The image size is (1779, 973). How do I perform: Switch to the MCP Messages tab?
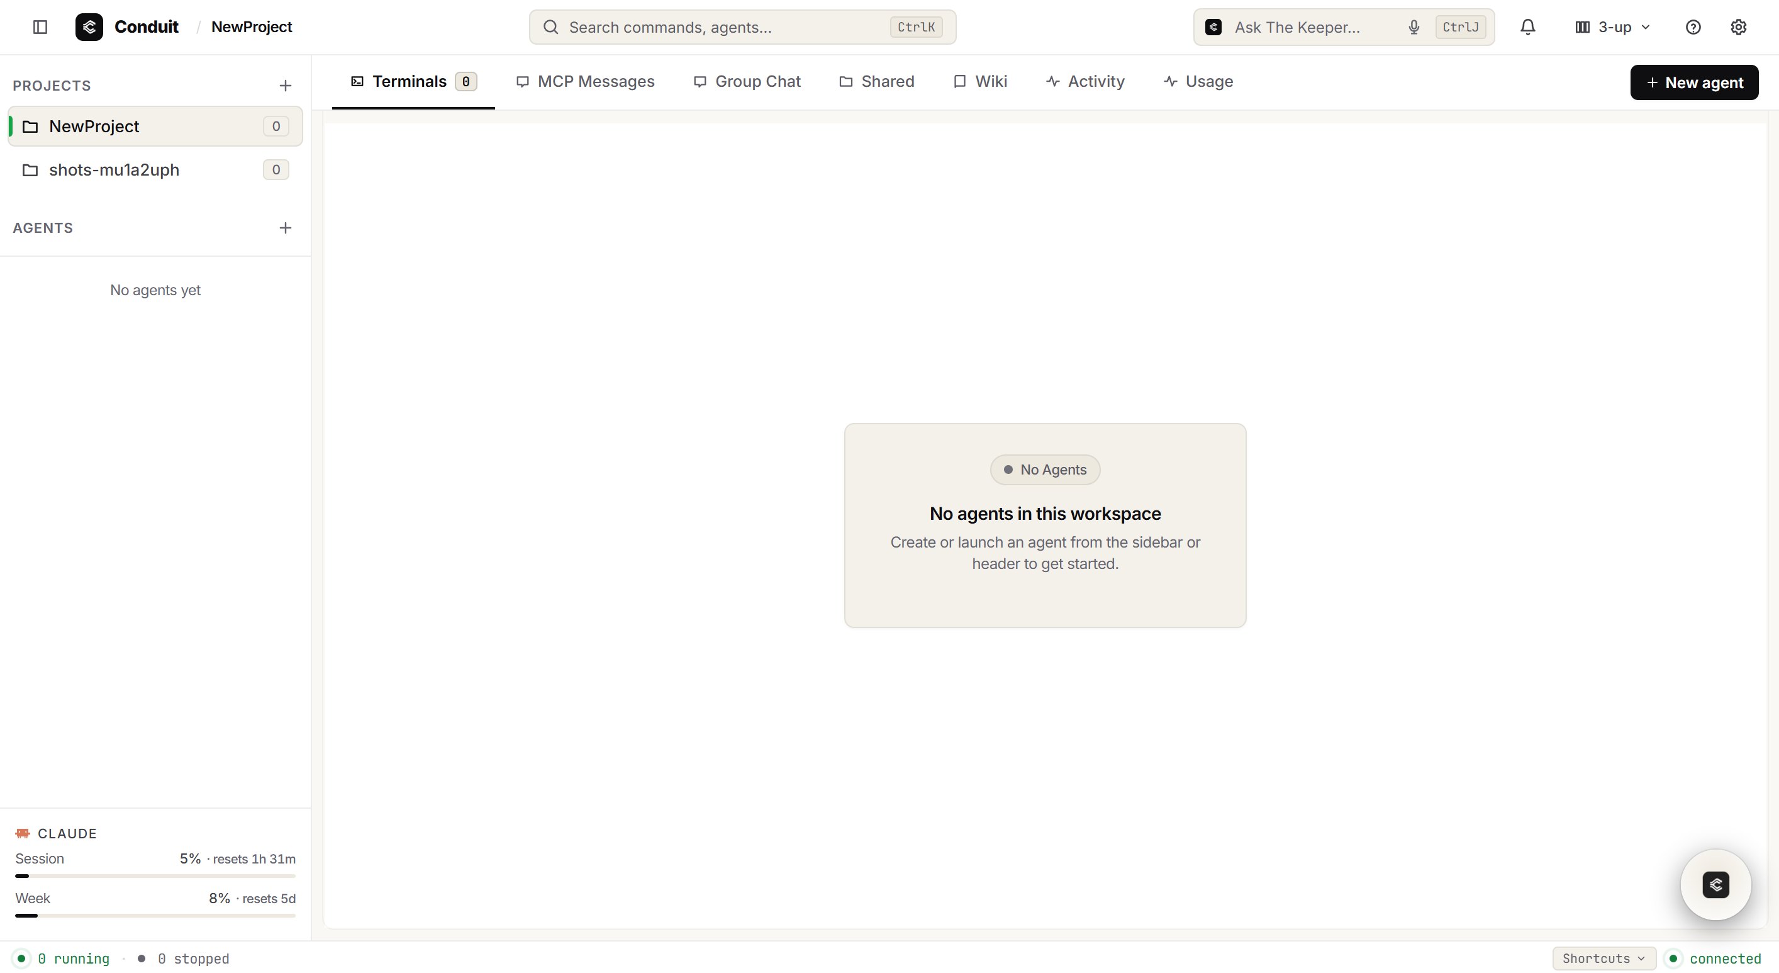coord(585,82)
